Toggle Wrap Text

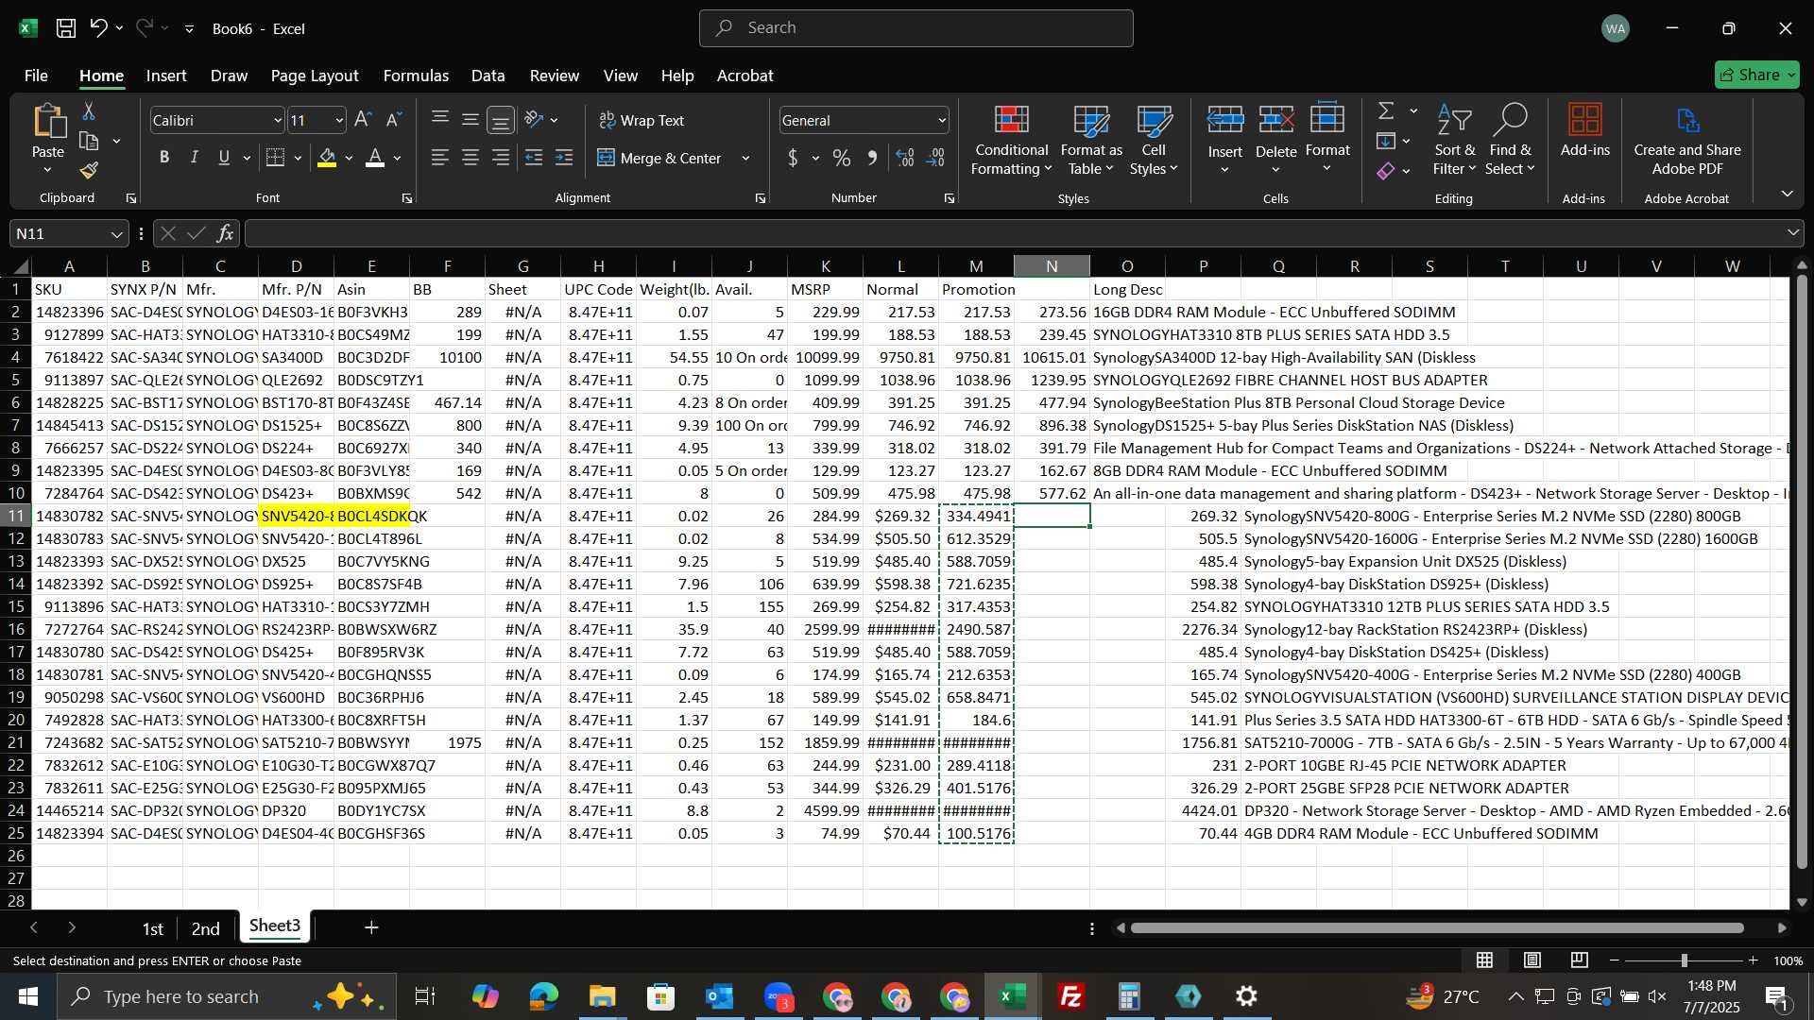[642, 120]
